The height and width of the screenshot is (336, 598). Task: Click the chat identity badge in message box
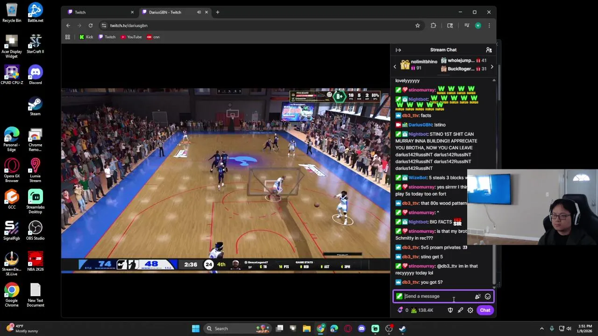point(399,296)
